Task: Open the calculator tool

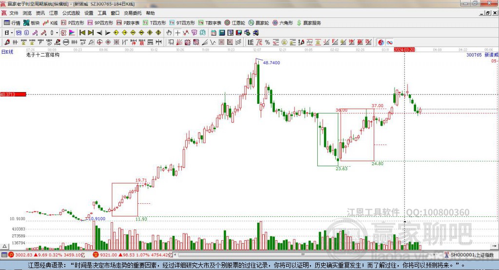Action: click(x=222, y=33)
